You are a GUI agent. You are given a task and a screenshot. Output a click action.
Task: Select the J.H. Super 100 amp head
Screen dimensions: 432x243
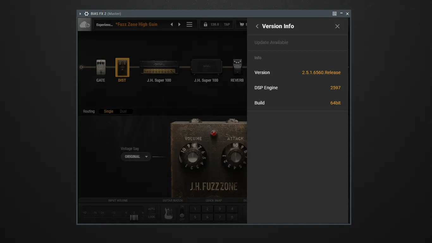pos(159,67)
